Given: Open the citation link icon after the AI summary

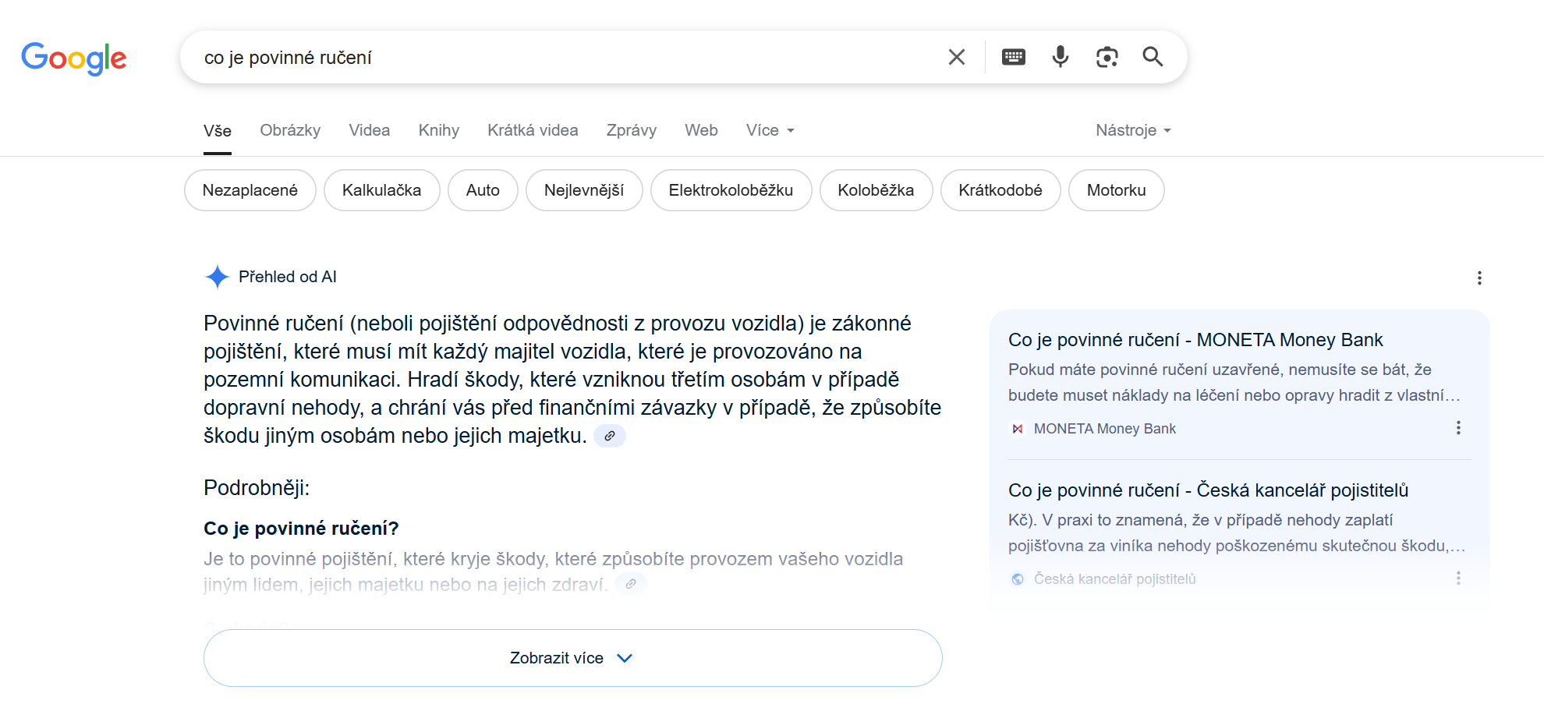Looking at the screenshot, I should click(610, 436).
